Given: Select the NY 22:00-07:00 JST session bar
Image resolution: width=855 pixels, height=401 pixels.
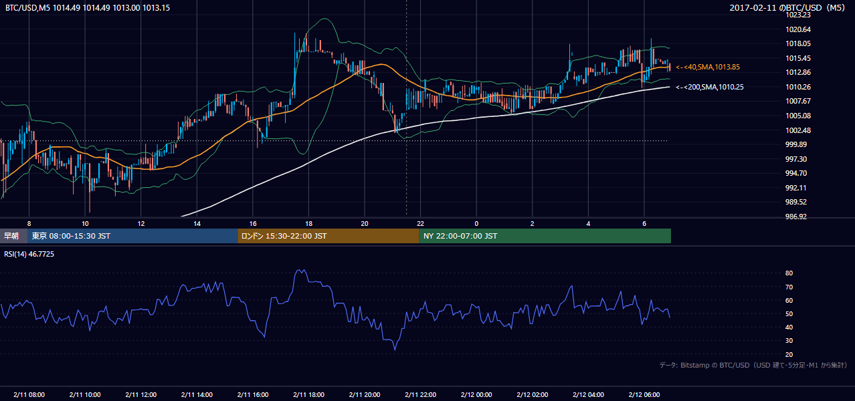Looking at the screenshot, I should pos(545,236).
